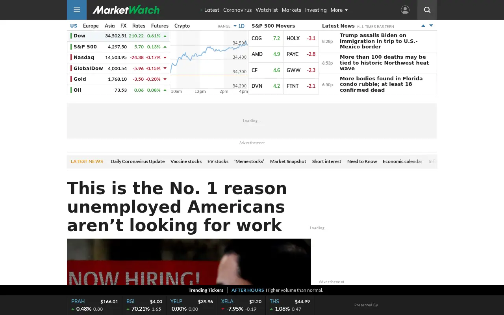Go to Latest in the top navigation
The width and height of the screenshot is (504, 315).
[211, 10]
